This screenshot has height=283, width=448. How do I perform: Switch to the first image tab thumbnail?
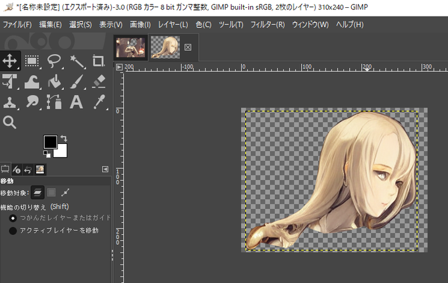[130, 47]
